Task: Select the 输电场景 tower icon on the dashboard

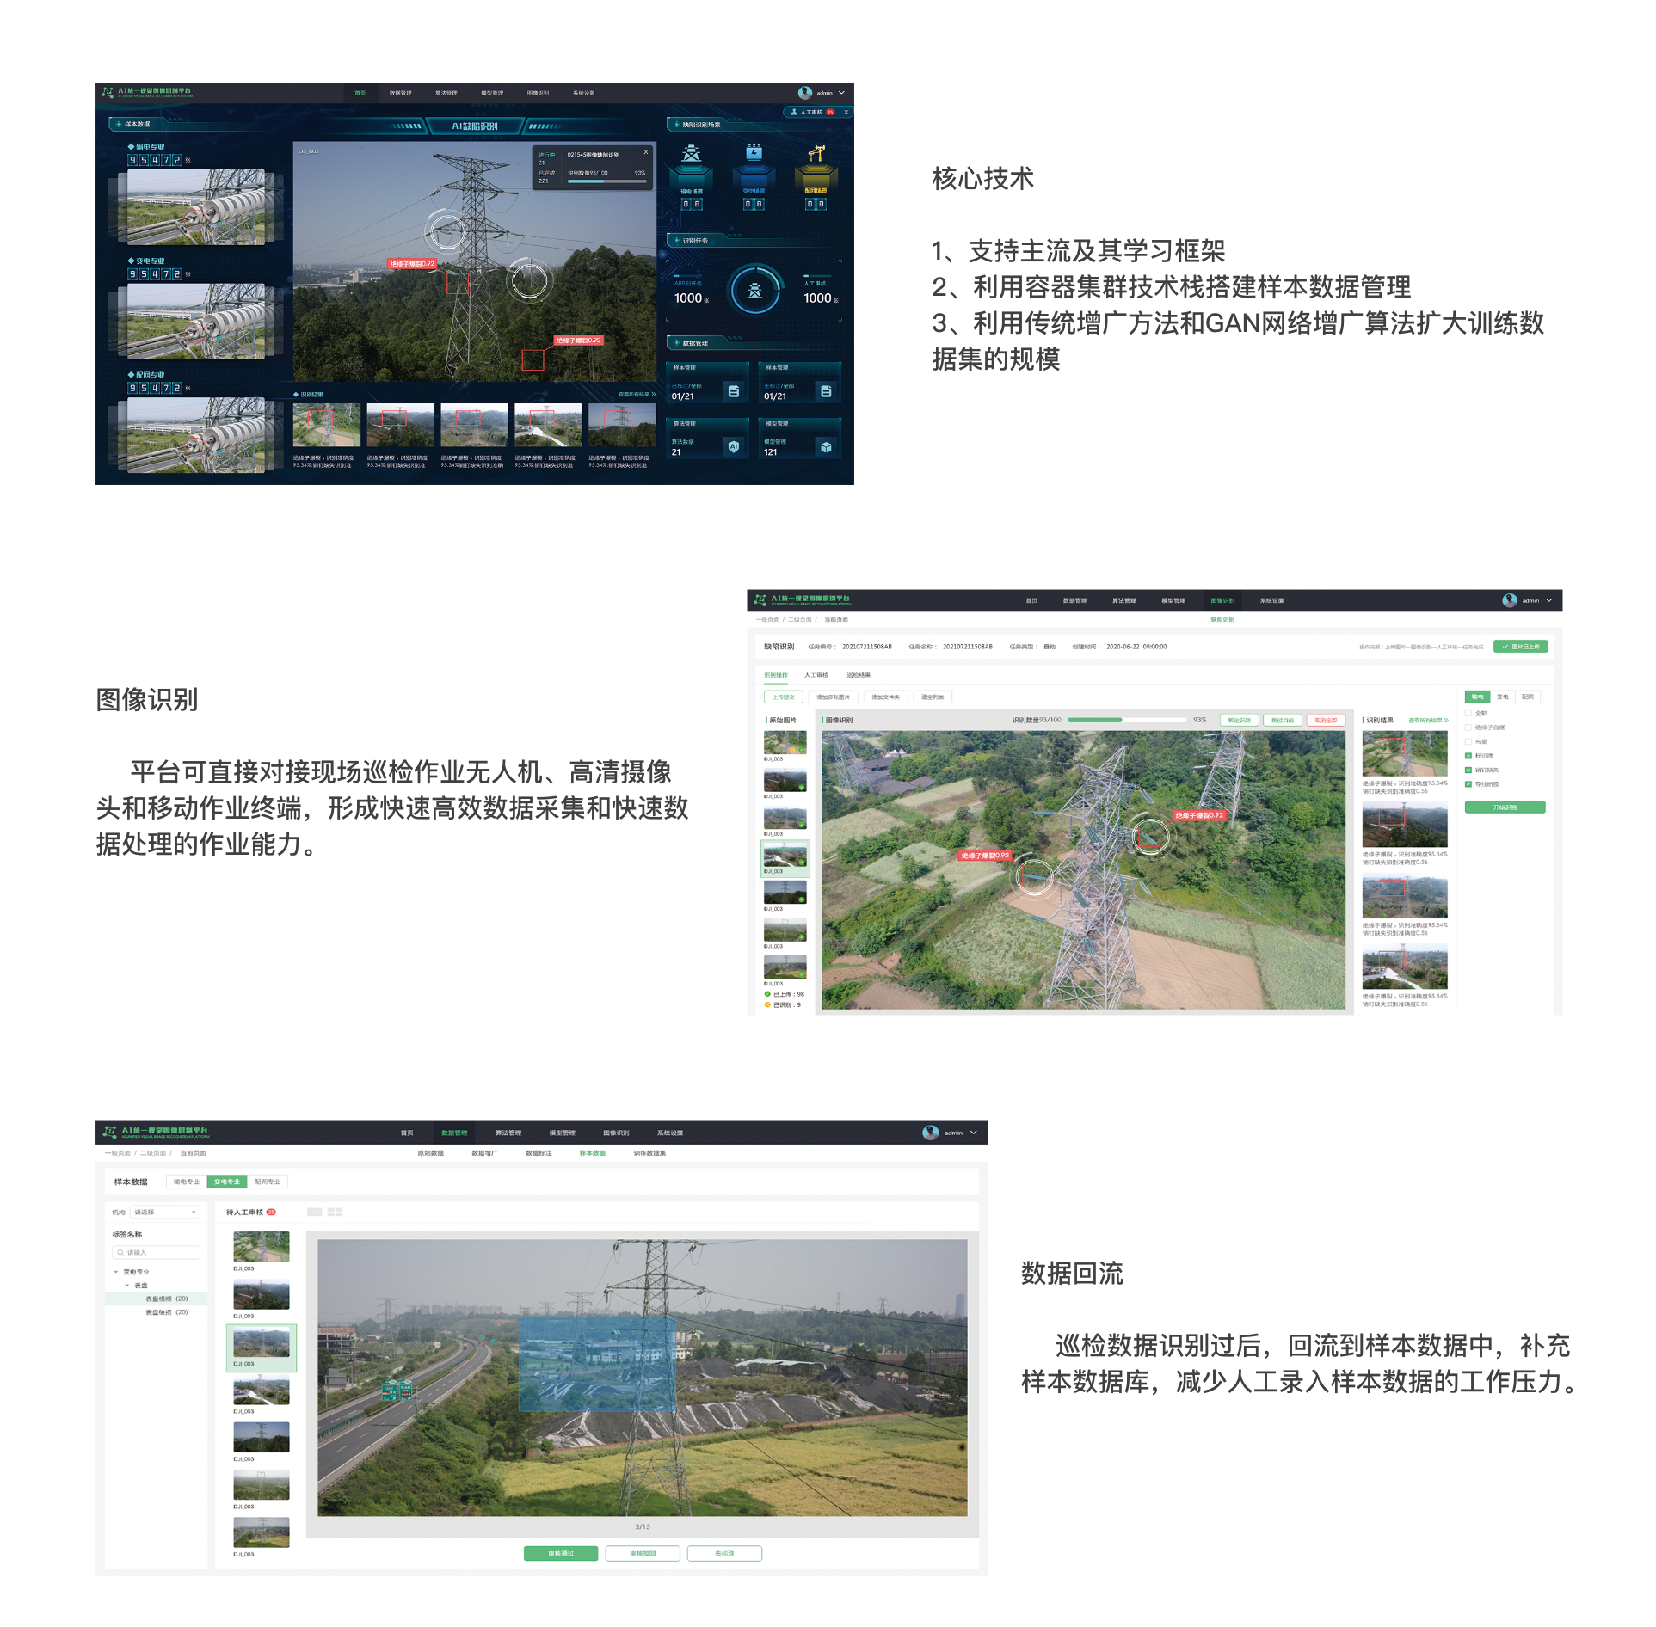Action: coord(692,153)
